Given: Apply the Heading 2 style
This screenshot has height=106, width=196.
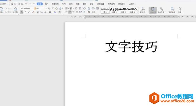Looking at the screenshot, I should pos(123,10).
